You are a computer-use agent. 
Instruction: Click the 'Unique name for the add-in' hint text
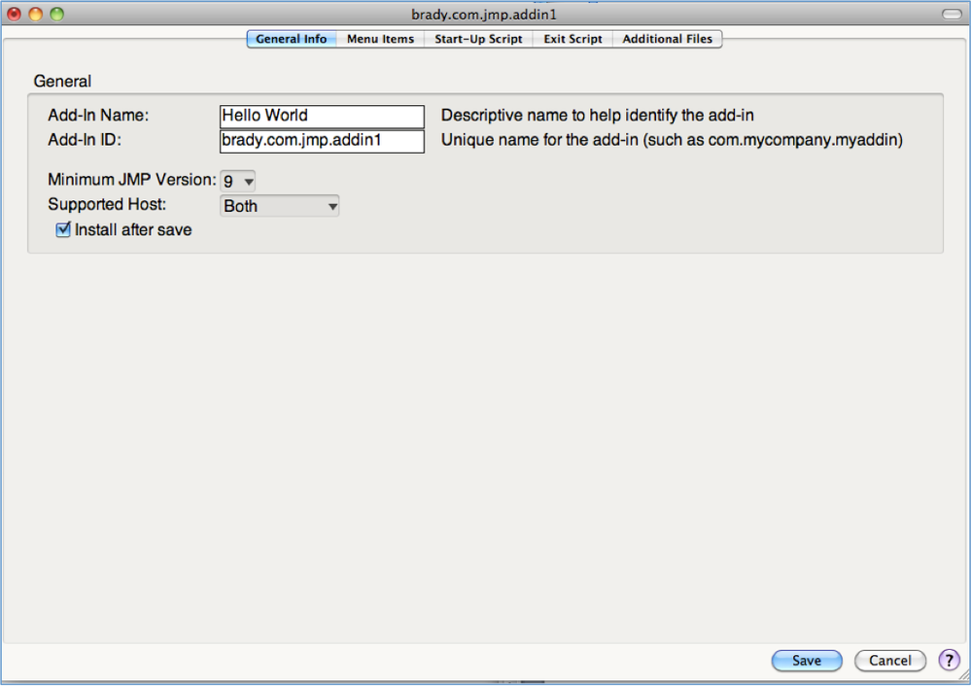click(x=672, y=140)
